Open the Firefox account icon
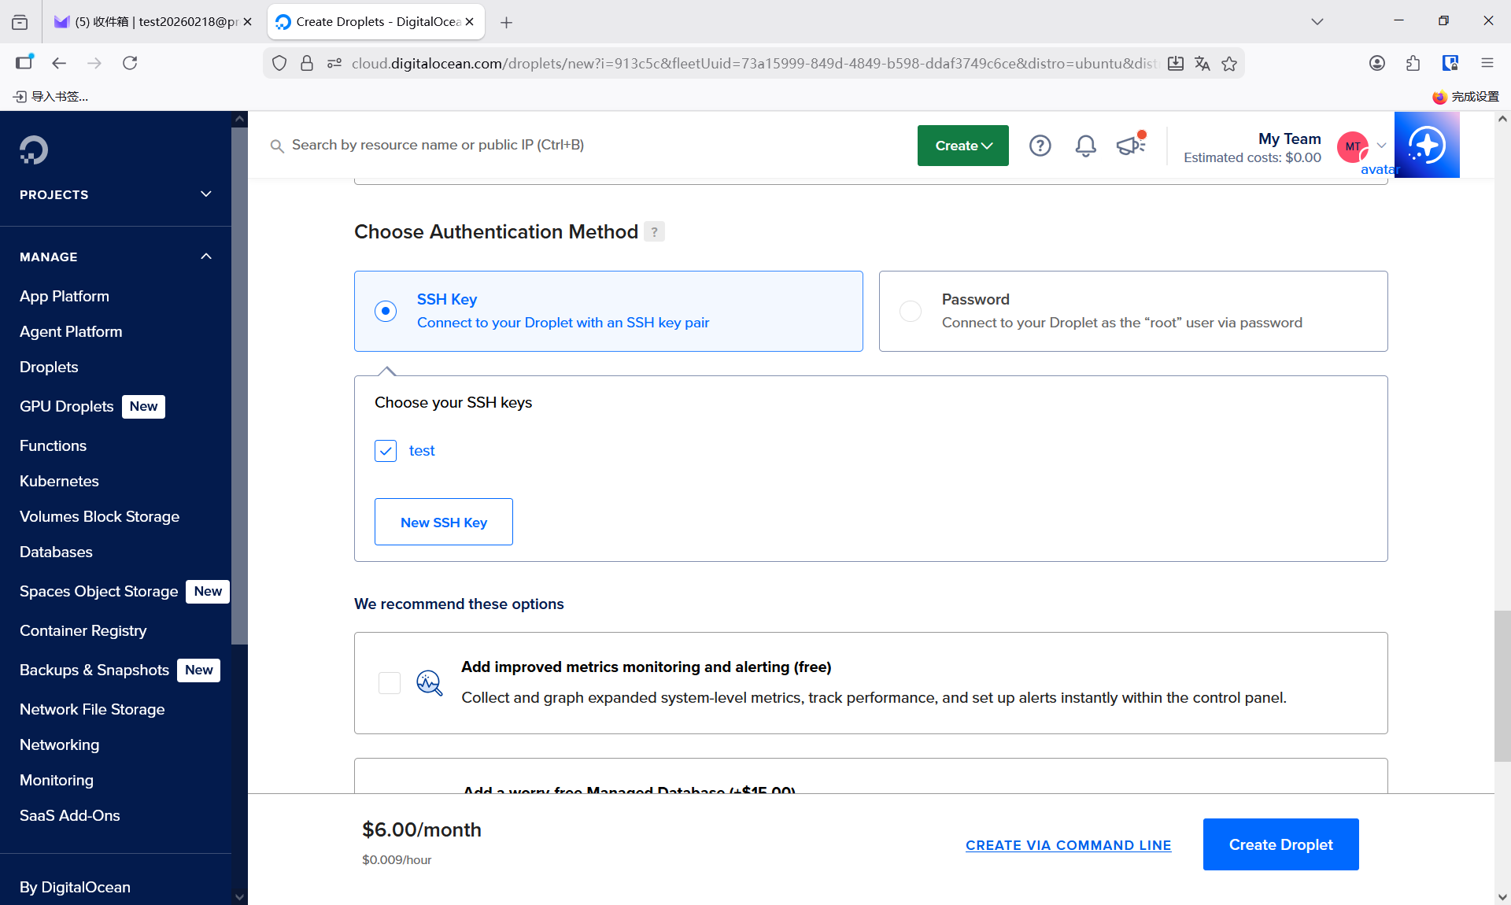Screen dimensions: 1511x905 click(x=1376, y=63)
